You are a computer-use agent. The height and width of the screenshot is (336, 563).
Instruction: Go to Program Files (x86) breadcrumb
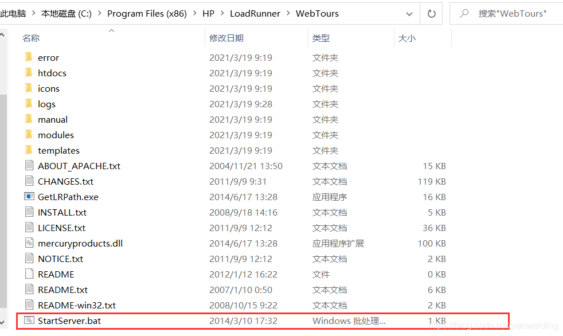(147, 14)
